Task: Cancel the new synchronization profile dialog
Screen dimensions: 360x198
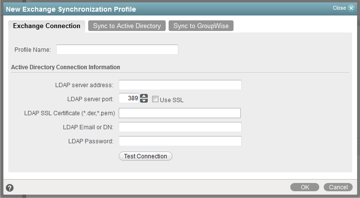Action: (x=338, y=187)
